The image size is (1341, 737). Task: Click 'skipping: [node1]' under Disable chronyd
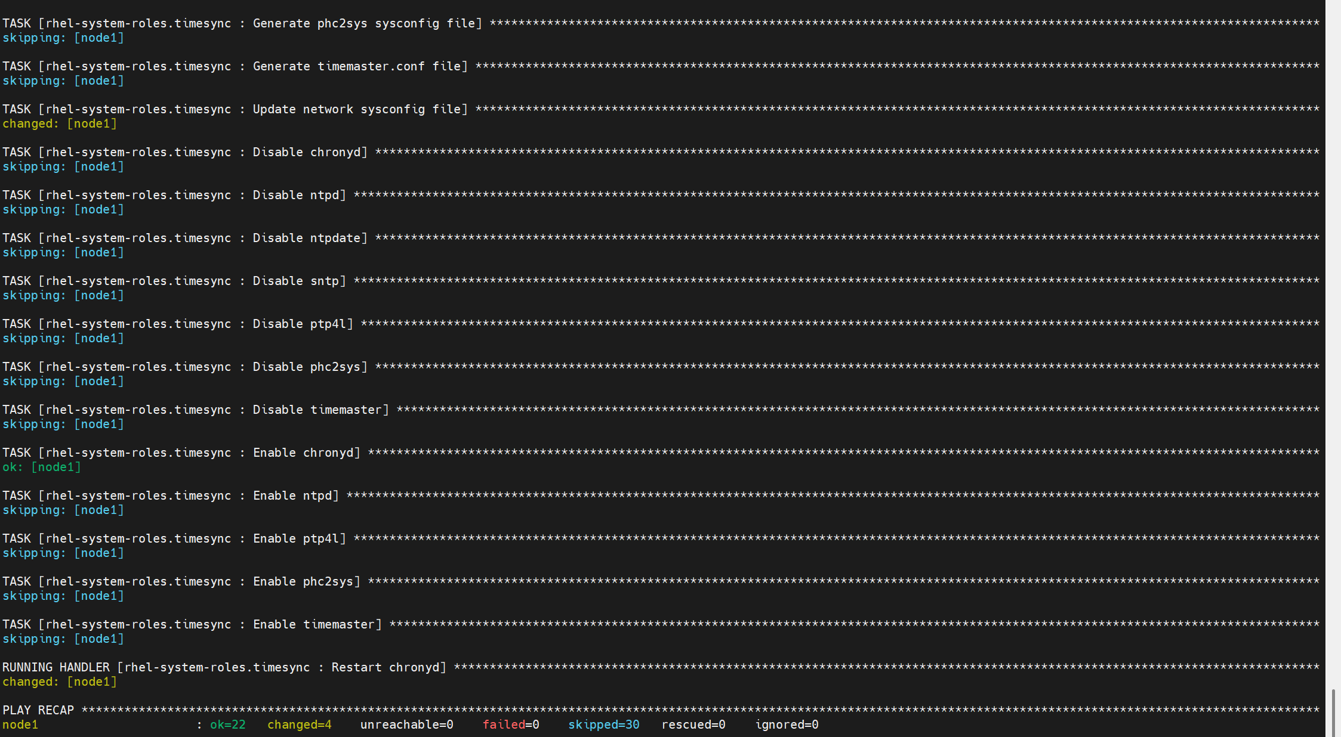pyautogui.click(x=63, y=166)
